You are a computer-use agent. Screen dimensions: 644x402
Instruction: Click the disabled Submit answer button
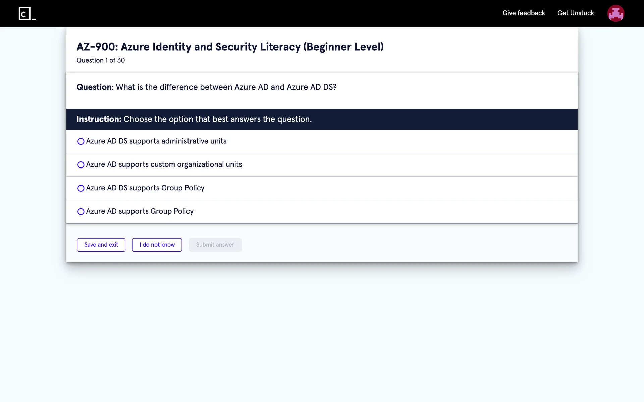point(215,245)
